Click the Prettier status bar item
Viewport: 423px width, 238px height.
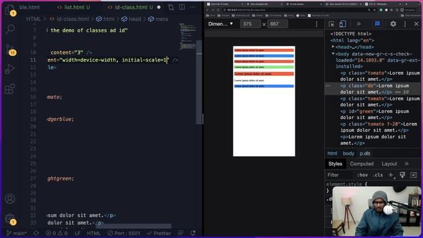(x=159, y=233)
